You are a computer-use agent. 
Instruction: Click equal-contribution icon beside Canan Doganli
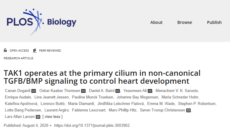(x=33, y=91)
